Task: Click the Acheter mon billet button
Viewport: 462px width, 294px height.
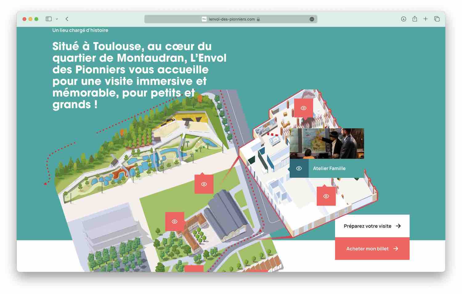Action: pos(372,249)
